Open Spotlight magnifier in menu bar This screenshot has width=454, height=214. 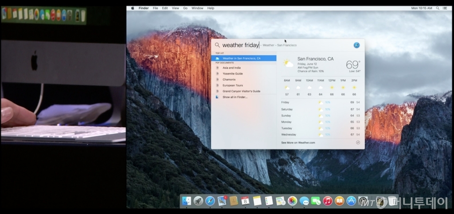coord(438,8)
